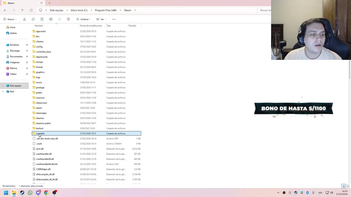Expand chevron after Disco local (C:) breadcrumb
This screenshot has width=351, height=197.
pos(91,10)
